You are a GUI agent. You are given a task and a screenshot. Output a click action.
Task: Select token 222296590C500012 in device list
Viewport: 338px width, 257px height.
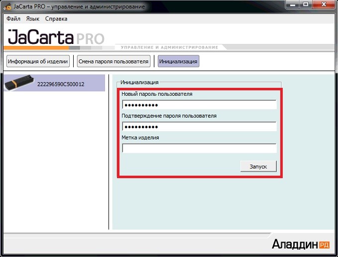[x=54, y=83]
